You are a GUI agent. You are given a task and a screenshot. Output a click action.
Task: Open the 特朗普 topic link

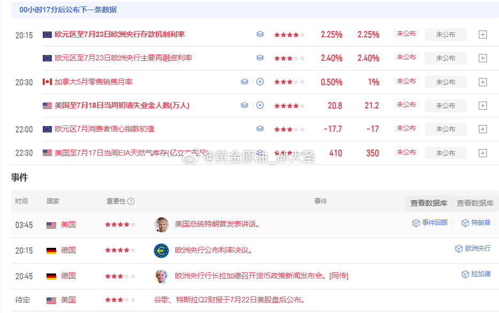tap(476, 223)
